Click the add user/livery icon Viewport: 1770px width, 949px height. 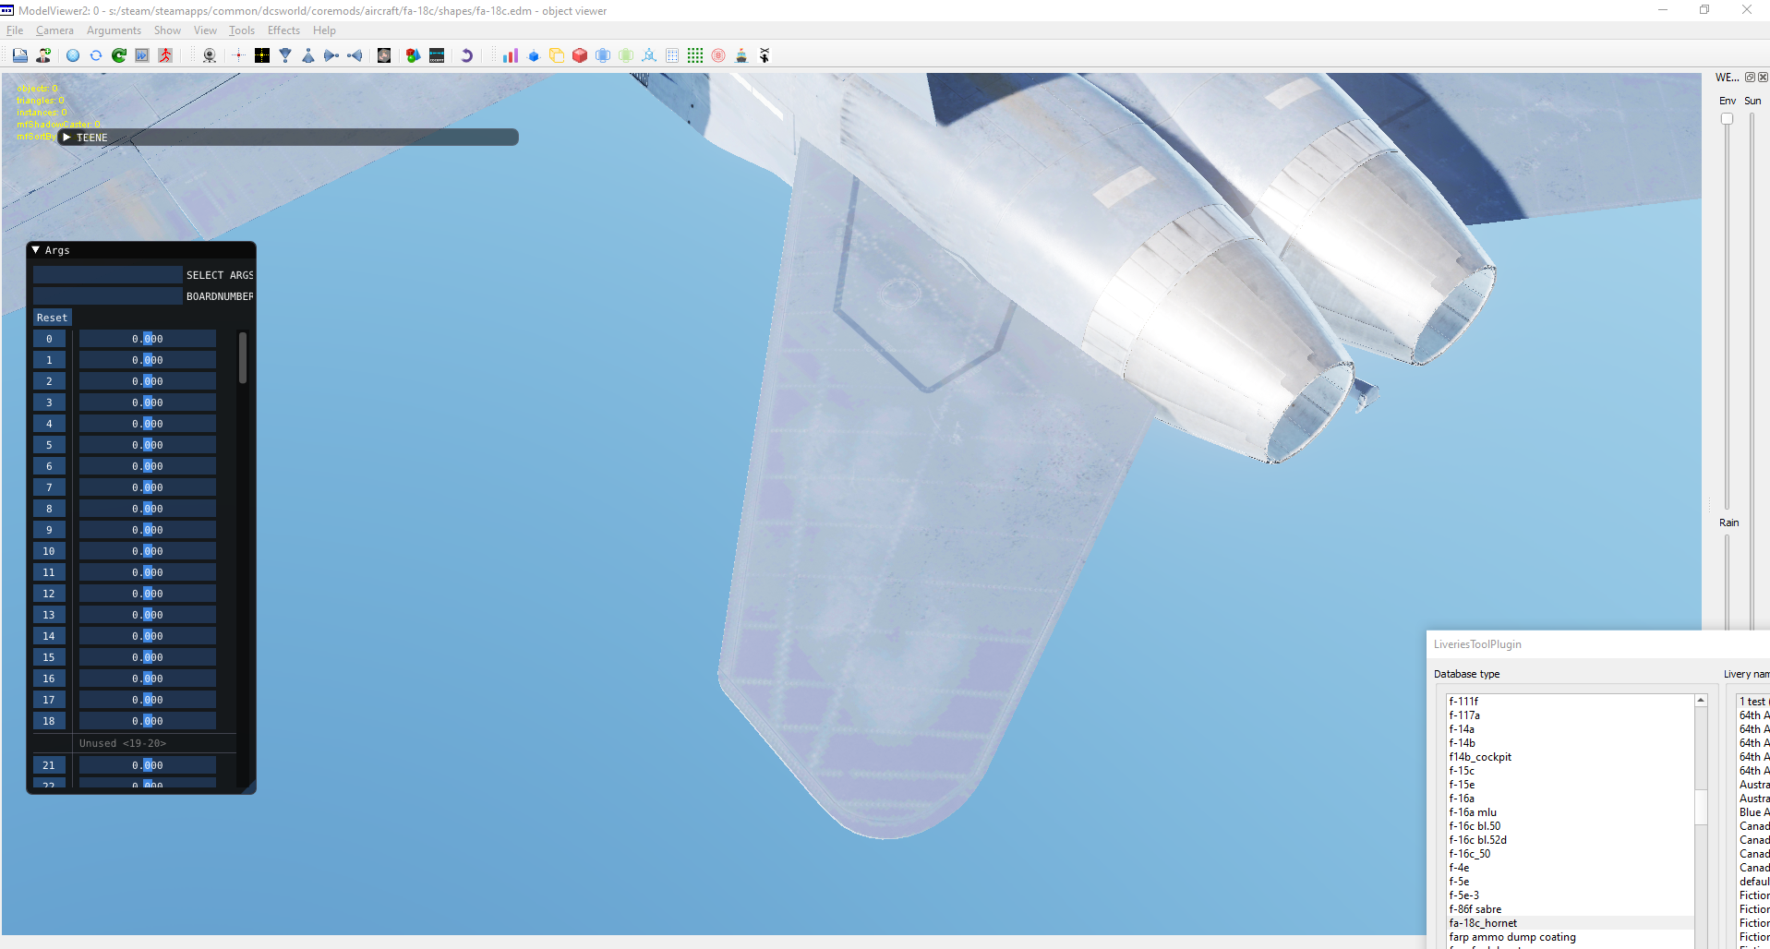click(42, 55)
